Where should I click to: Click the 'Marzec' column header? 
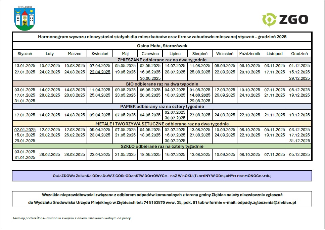75,54
